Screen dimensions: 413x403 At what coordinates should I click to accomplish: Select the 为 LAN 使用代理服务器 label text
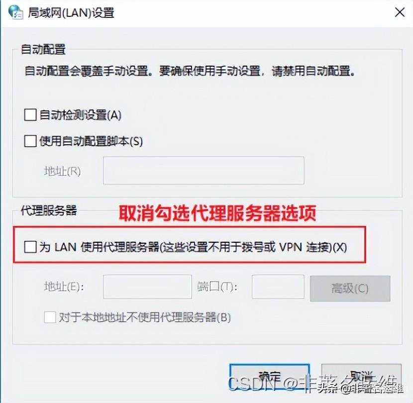(x=193, y=247)
